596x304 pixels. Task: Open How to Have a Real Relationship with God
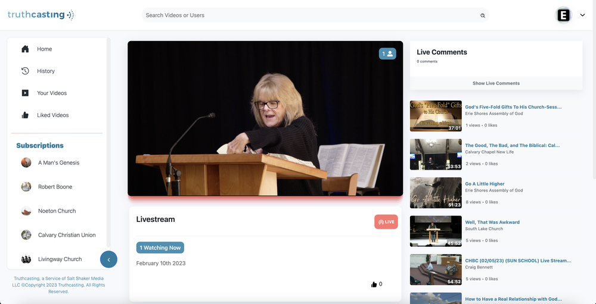click(513, 299)
